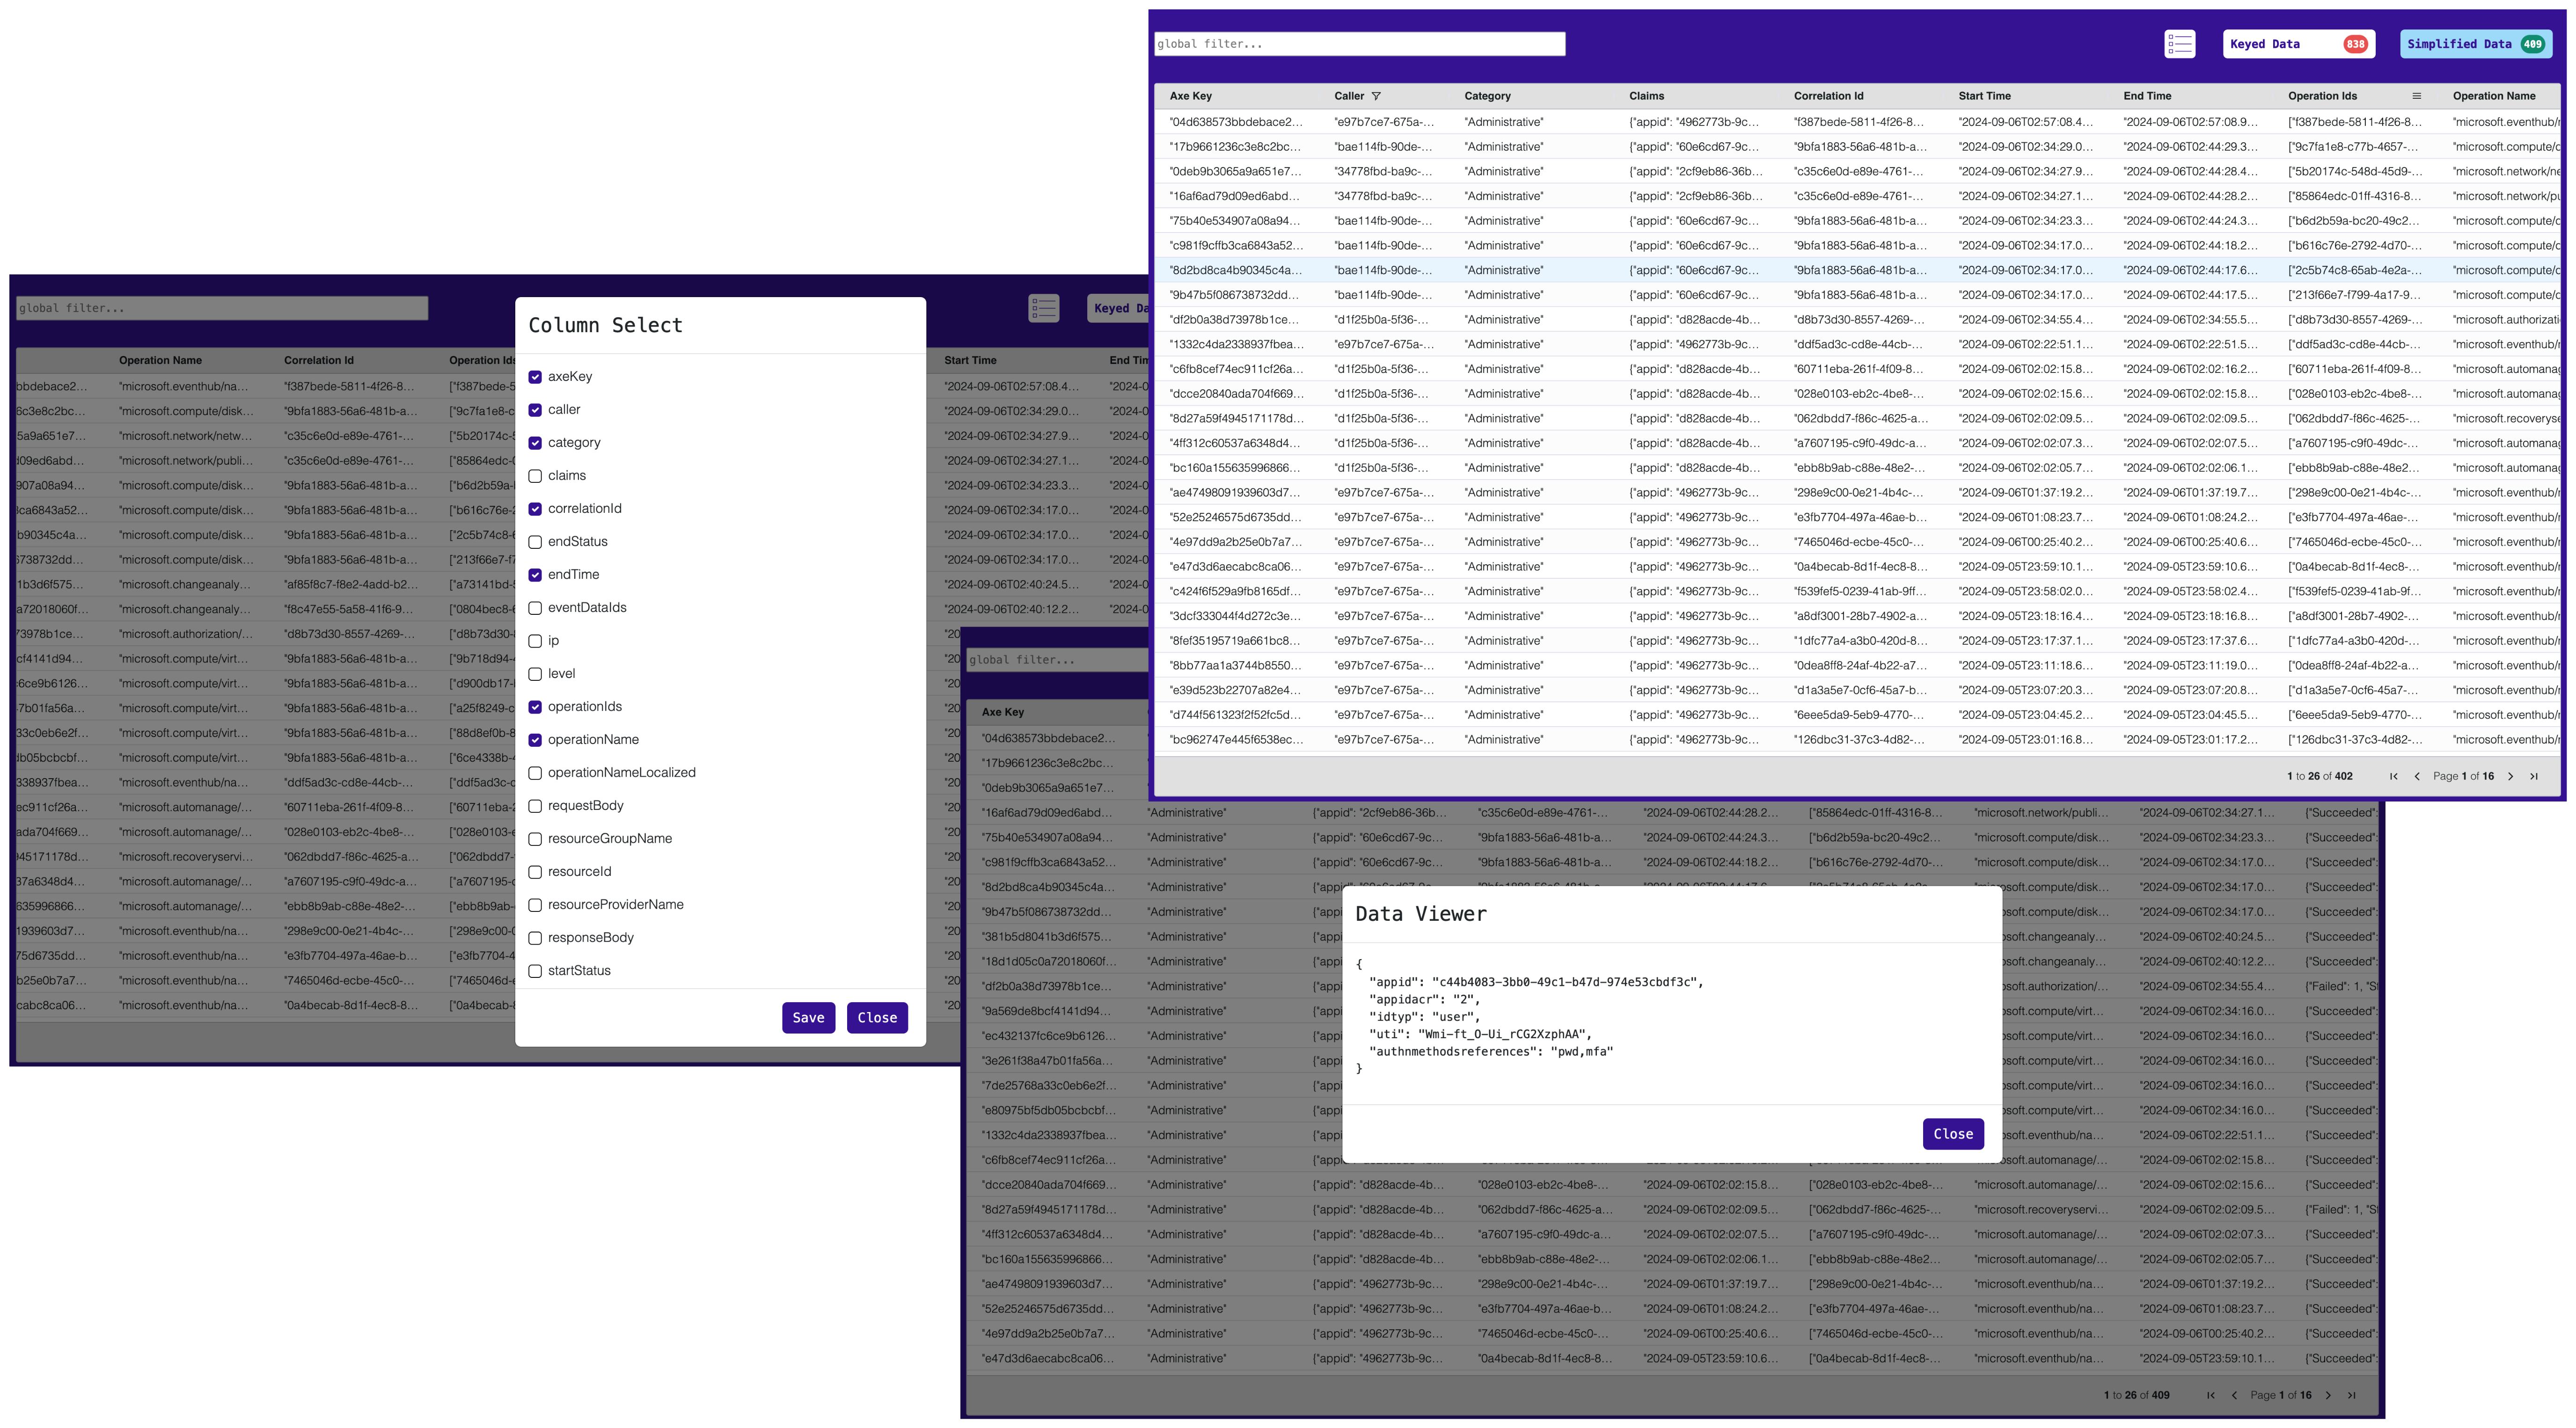Uncheck the operationName checkbox
Viewport: 2576px width, 1428px height.
tap(535, 740)
